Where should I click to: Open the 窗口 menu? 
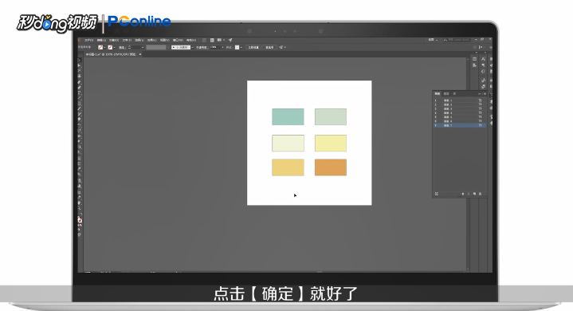tap(178, 40)
